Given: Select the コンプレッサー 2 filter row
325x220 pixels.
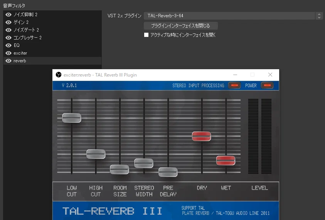Looking at the screenshot, I should (52, 38).
